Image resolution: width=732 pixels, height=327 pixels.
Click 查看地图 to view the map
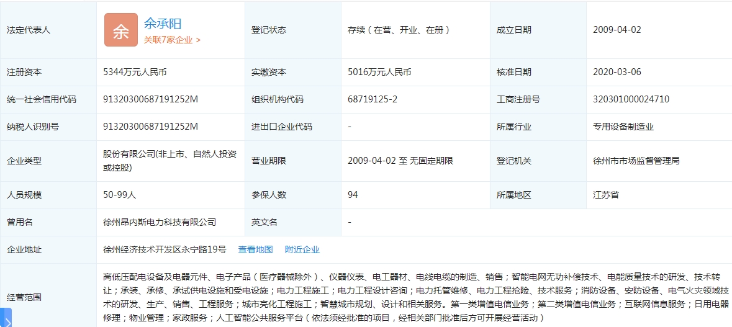(255, 249)
